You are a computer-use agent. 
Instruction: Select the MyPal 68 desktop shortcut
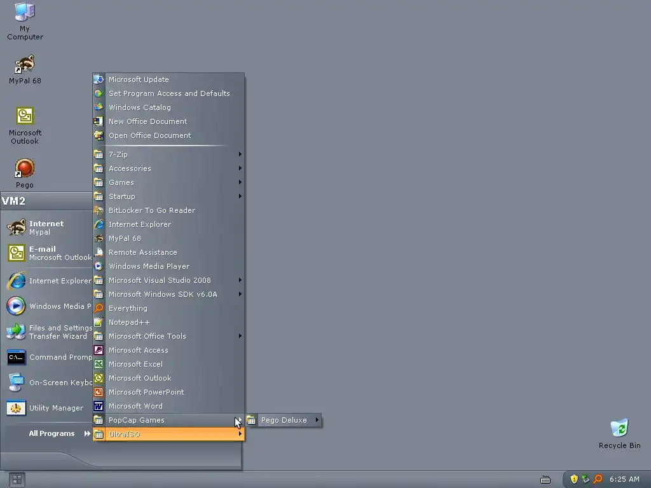coord(25,70)
